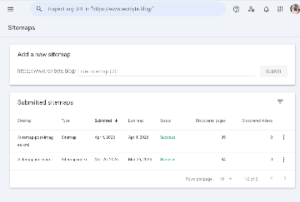The width and height of the screenshot is (300, 202).
Task: Click the SUBMIT button
Action: [x=274, y=71]
